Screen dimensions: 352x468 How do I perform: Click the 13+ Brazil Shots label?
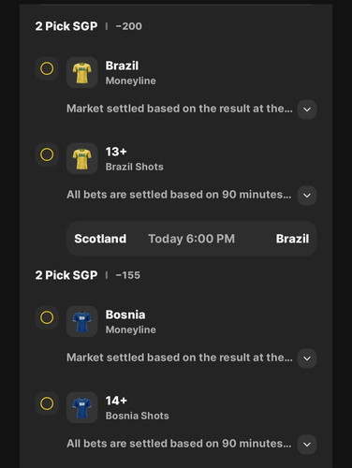click(134, 159)
